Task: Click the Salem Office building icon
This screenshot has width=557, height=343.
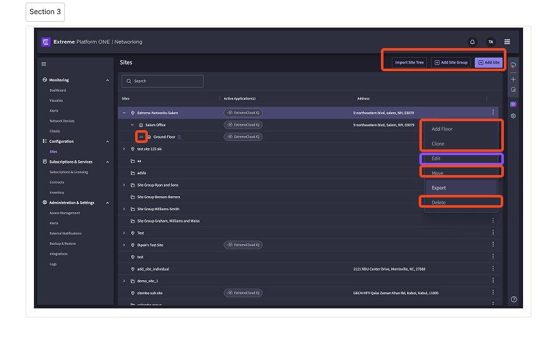Action: 141,125
